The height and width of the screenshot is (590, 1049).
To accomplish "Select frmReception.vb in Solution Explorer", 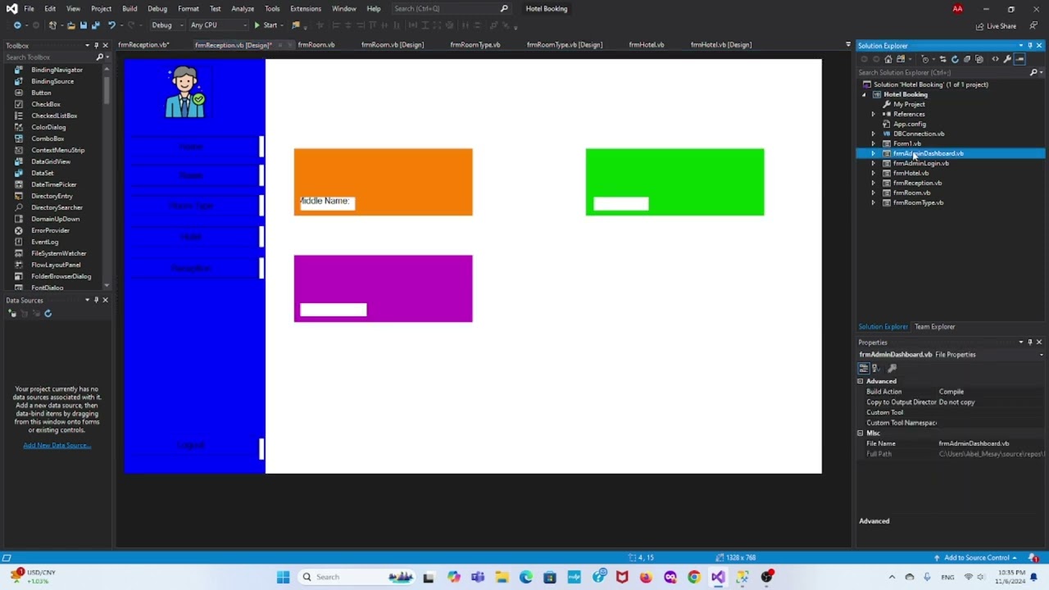I will coord(917,183).
